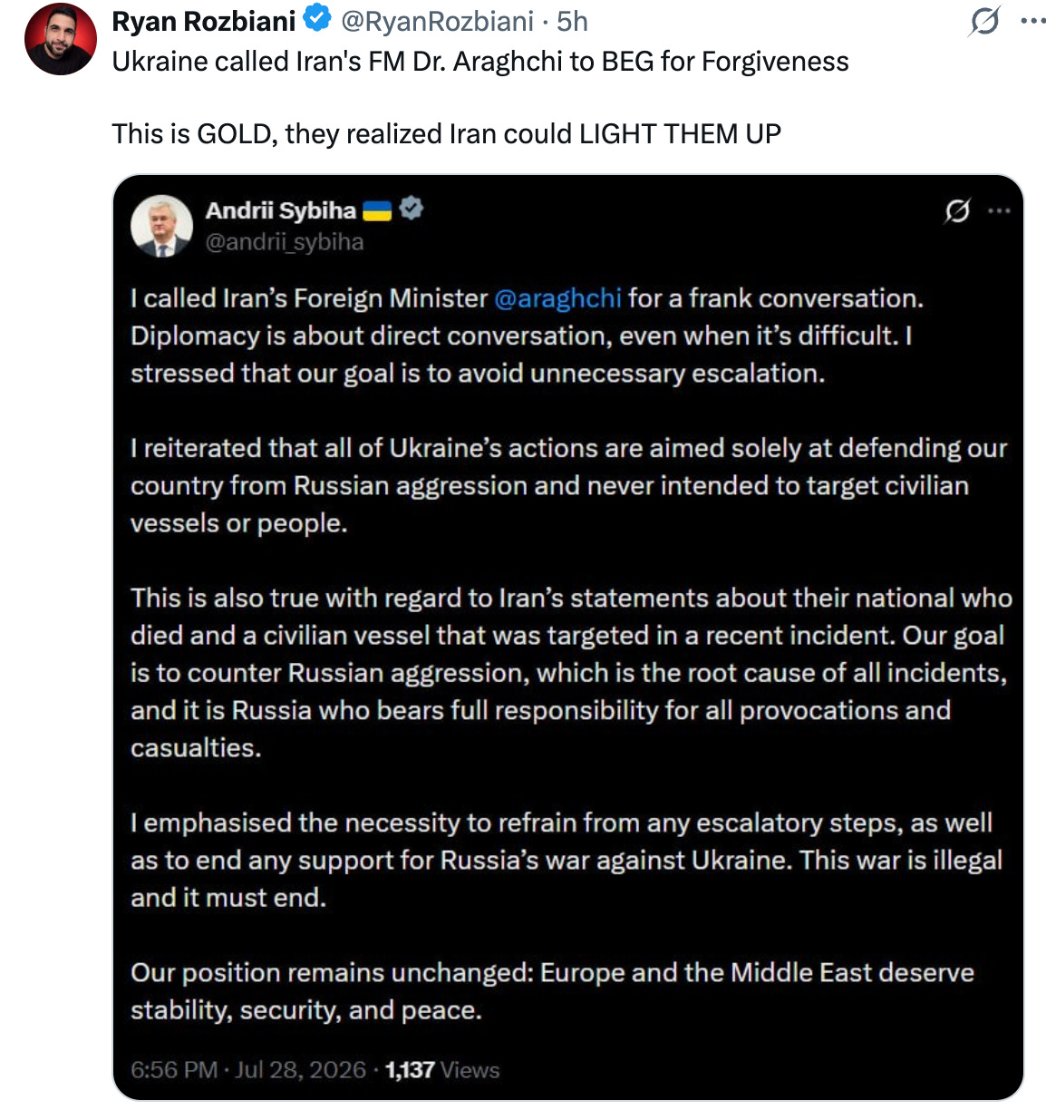The width and height of the screenshot is (1046, 1110).
Task: Click Andrii Sybiha's verified checkmark badge
Action: (412, 209)
